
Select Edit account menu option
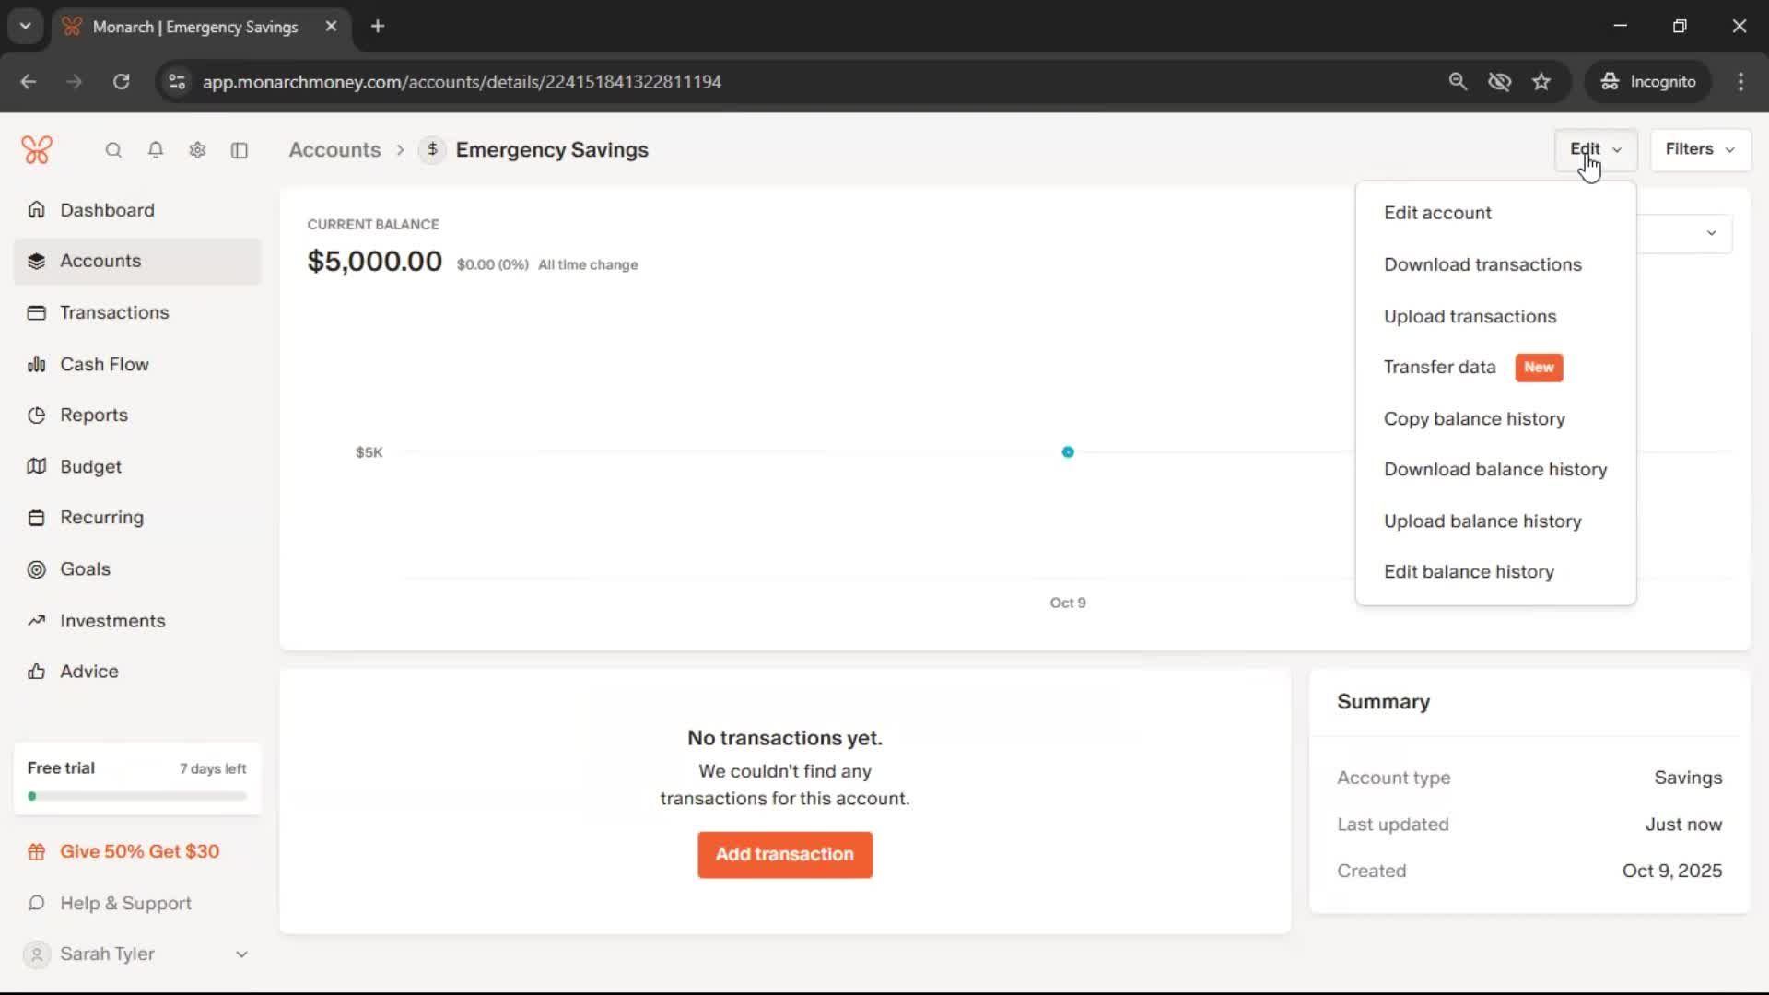pos(1437,213)
